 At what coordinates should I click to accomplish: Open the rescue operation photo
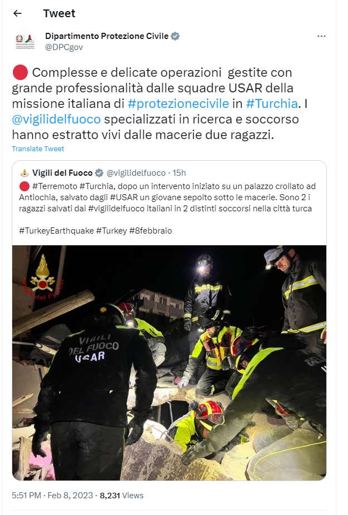coord(169,363)
